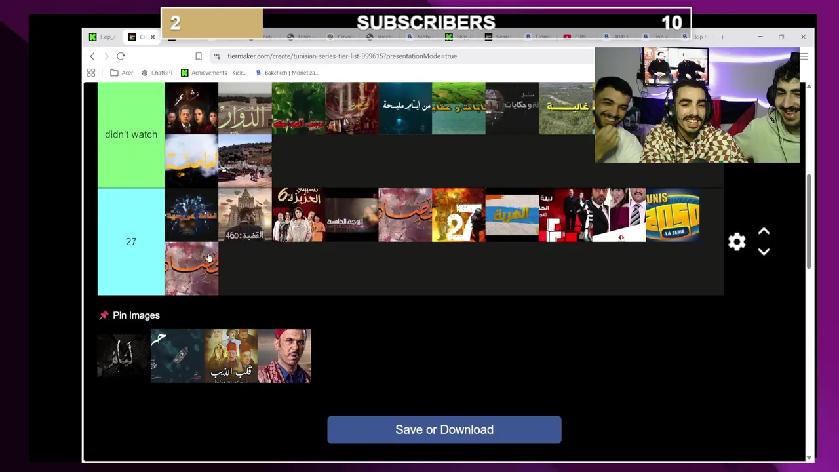This screenshot has height=472, width=839.
Task: Close the active TierMaker tab
Action: click(153, 37)
